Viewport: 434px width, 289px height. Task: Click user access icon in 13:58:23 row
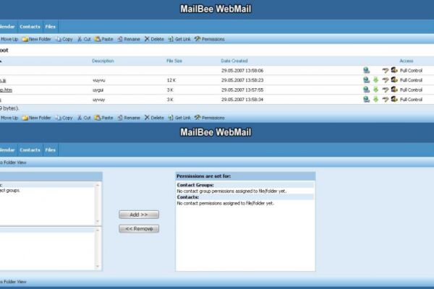[x=394, y=80]
